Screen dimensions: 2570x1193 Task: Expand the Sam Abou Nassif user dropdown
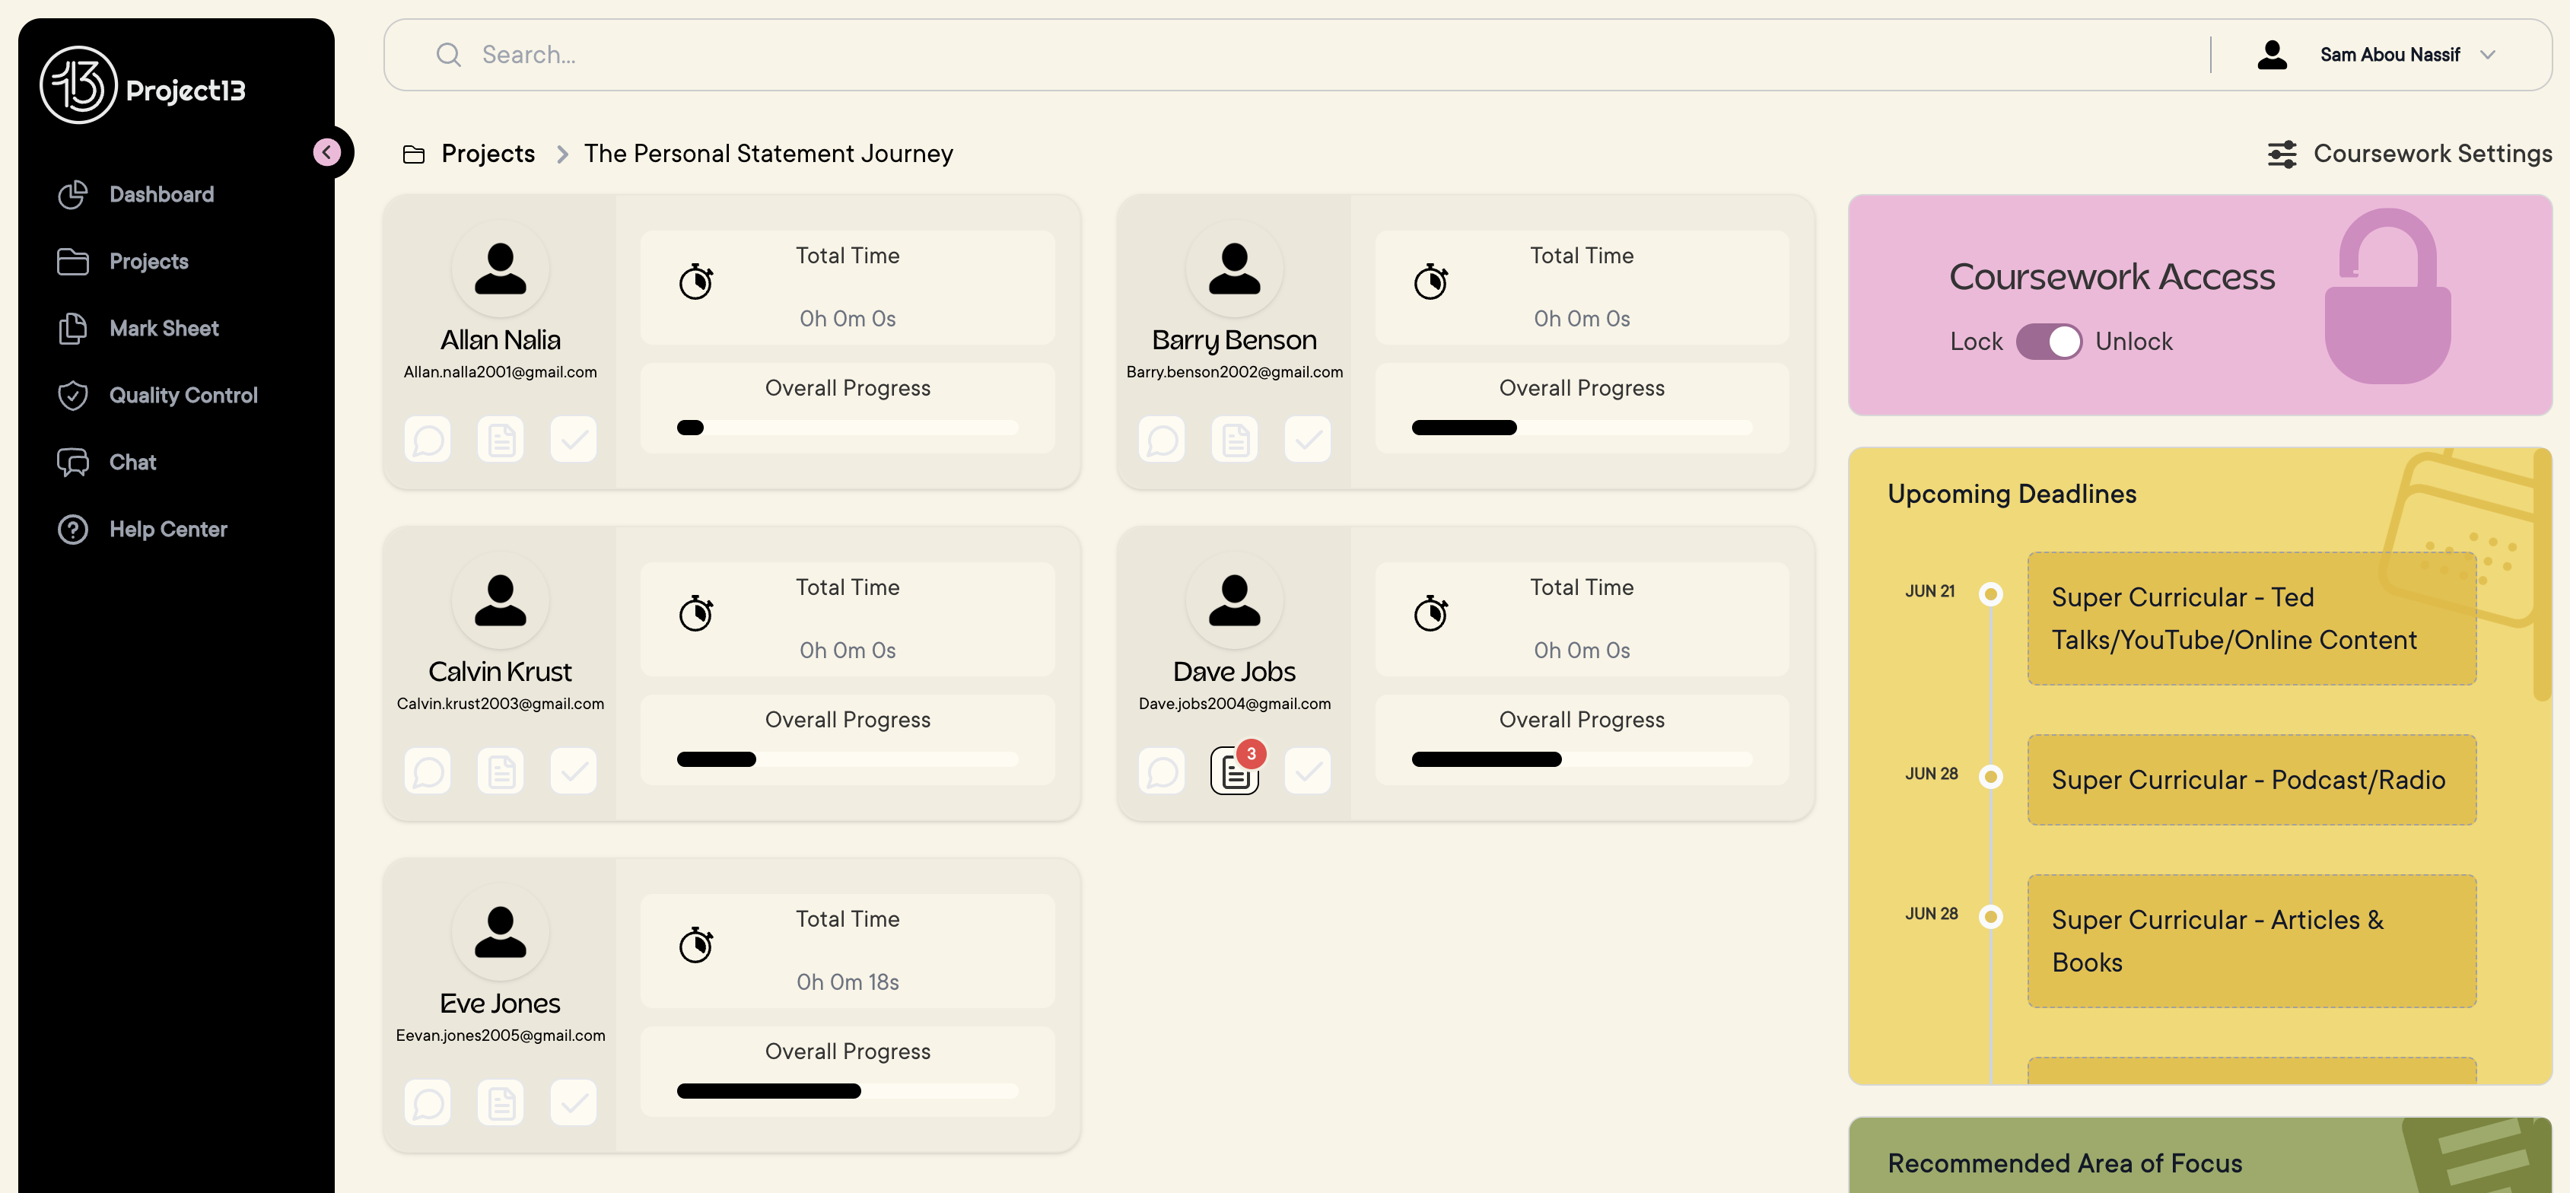click(x=2488, y=55)
